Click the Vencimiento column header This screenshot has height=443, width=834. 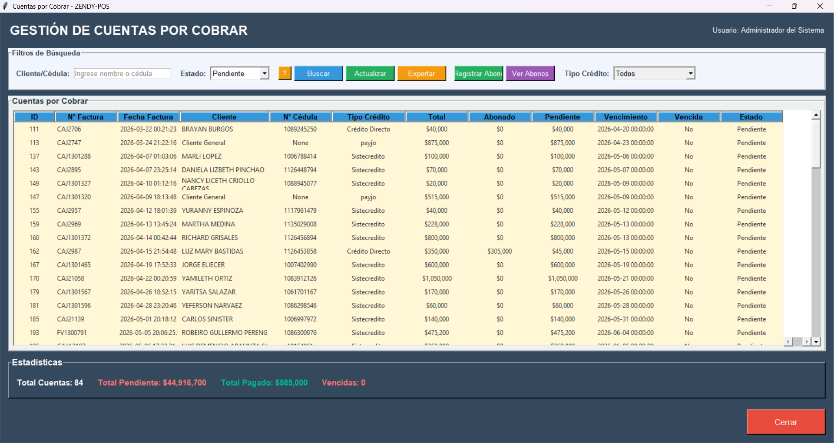coord(625,117)
